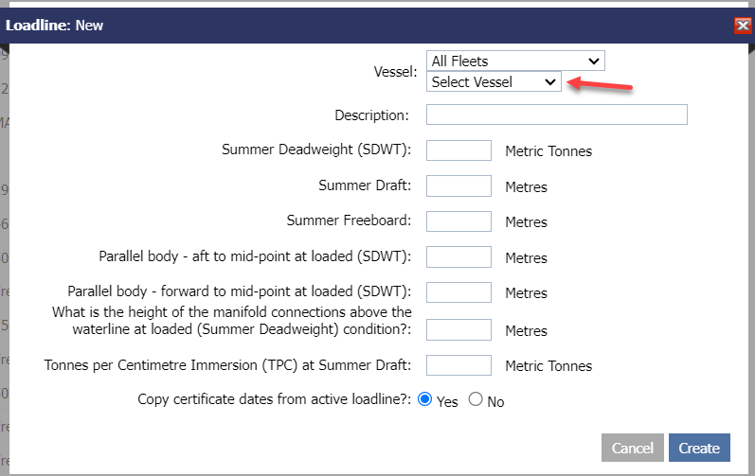The height and width of the screenshot is (476, 755).
Task: Choose Yes for copying certificate dates
Action: click(425, 400)
